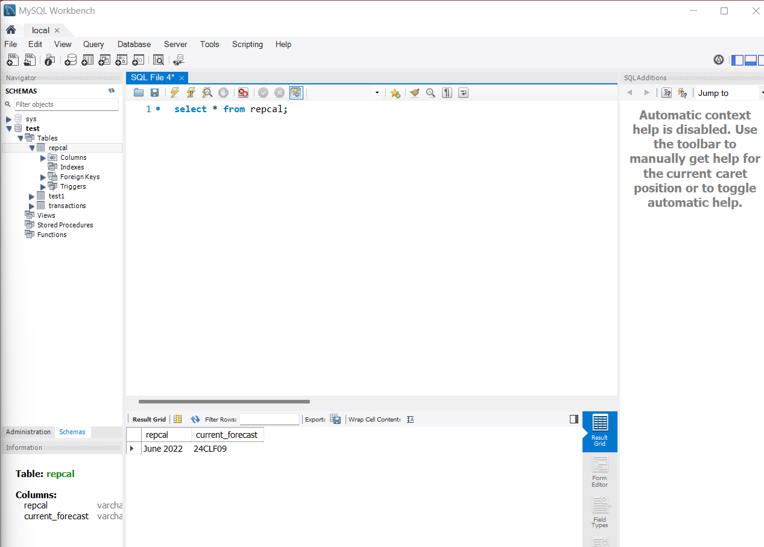Toggle invisible characters display (pilcrow icon)

click(447, 93)
